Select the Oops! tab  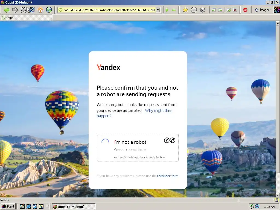tap(27, 18)
